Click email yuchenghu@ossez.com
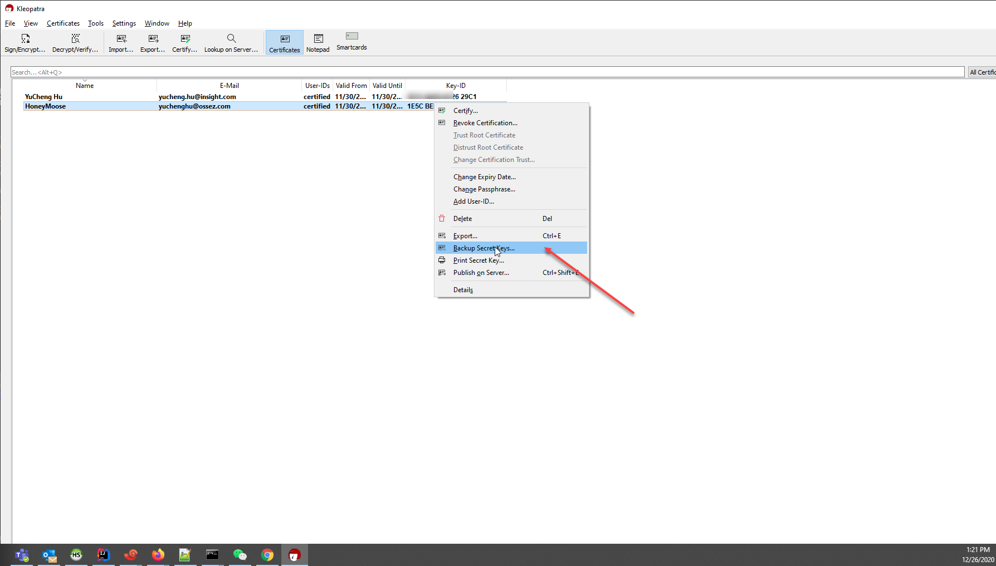This screenshot has width=996, height=566. point(194,106)
